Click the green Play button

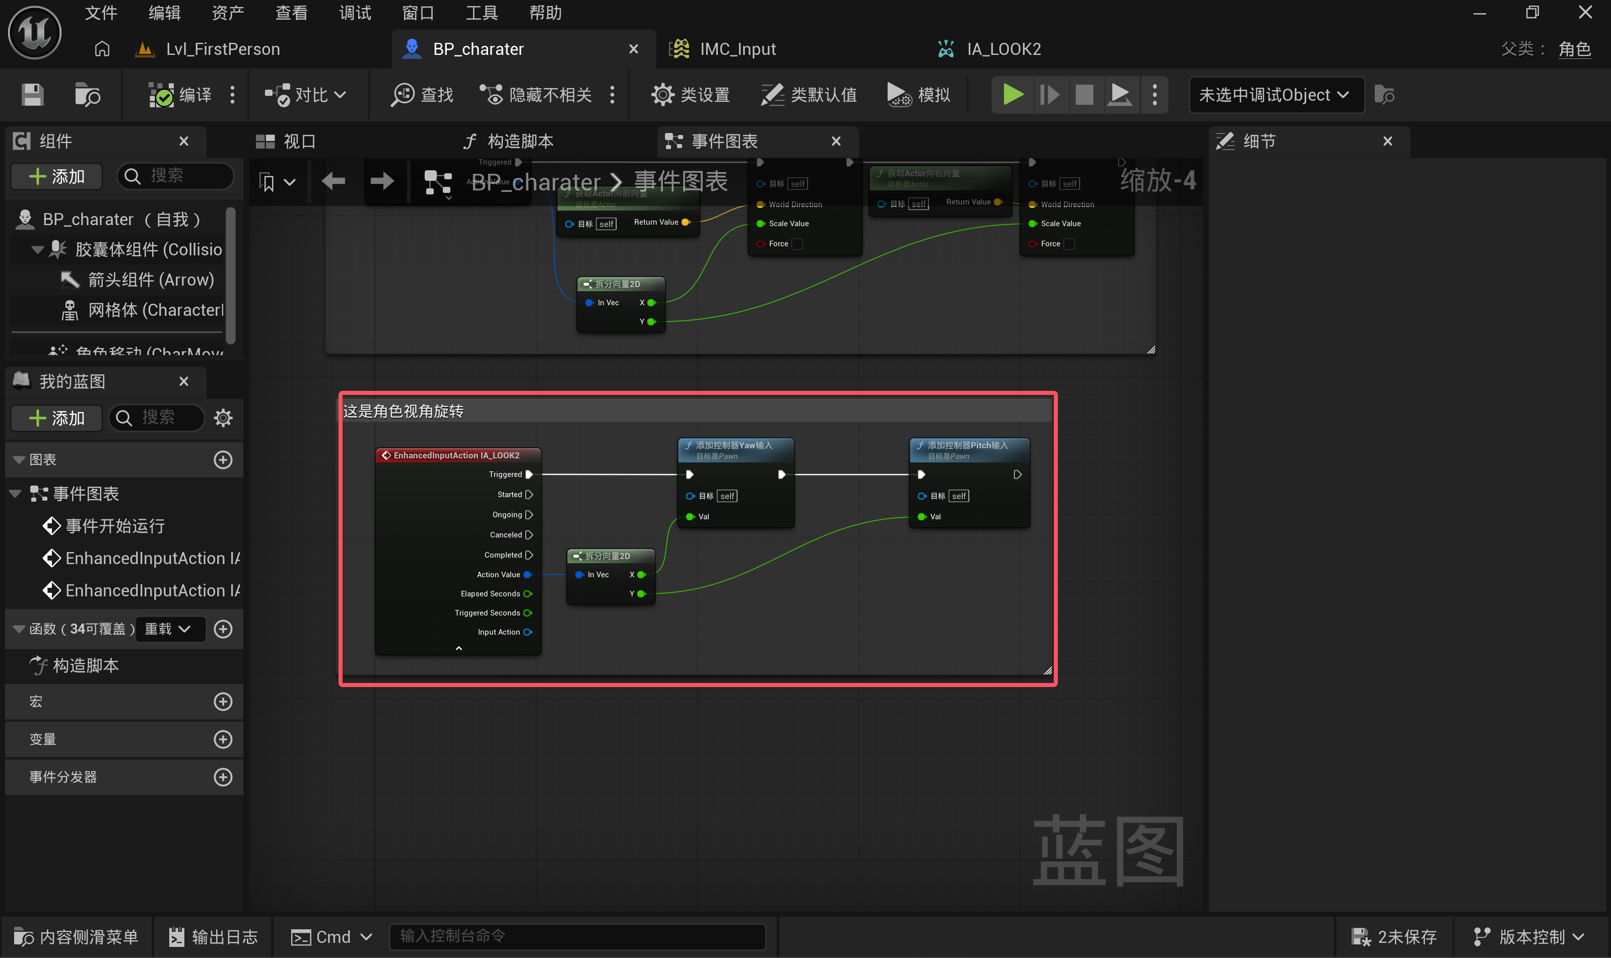(x=1013, y=95)
